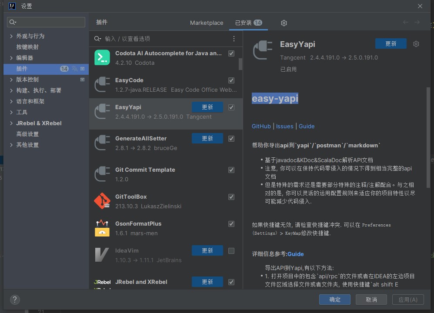Click the project-level icon in 插件 row
Image resolution: width=434 pixels, height=313 pixels.
coord(82,69)
